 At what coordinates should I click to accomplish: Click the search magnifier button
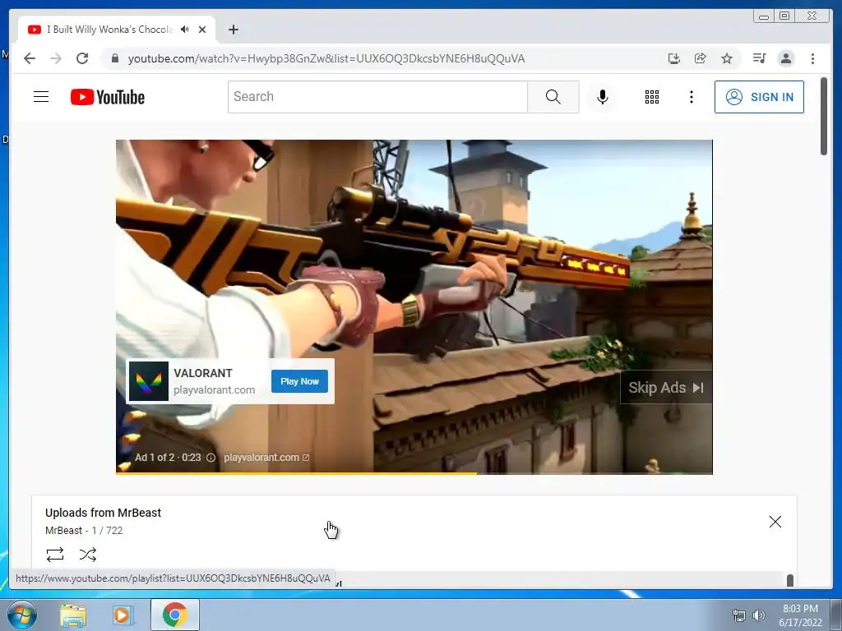(553, 97)
